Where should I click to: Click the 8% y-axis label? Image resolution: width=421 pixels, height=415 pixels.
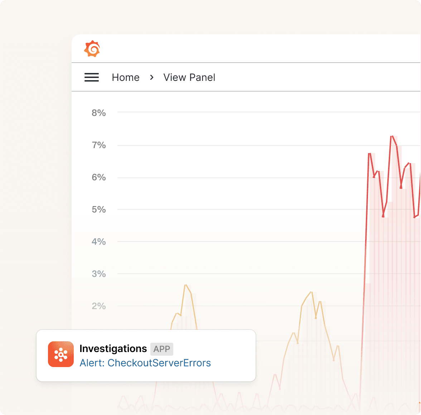pos(98,113)
